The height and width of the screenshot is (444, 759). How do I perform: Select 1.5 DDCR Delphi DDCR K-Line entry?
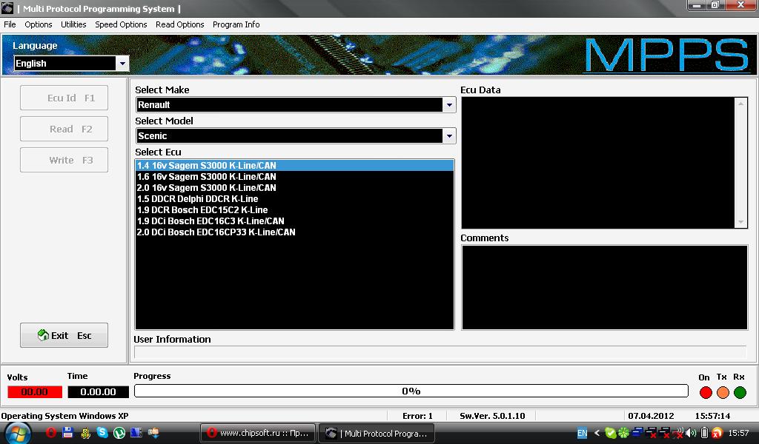pos(197,199)
